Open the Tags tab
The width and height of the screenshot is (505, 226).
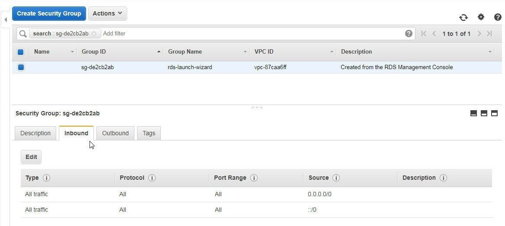pos(149,133)
